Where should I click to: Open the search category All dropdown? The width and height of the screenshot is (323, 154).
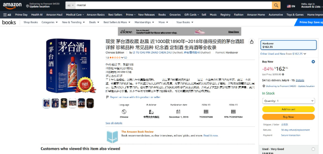[x=71, y=5]
